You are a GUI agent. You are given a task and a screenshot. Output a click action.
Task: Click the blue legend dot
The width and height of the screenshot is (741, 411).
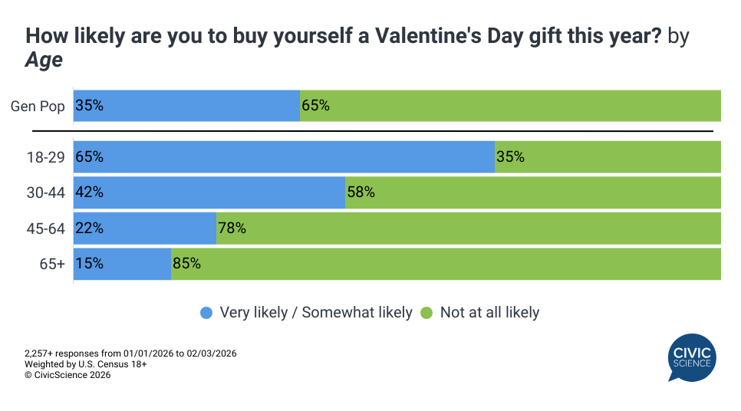(206, 313)
